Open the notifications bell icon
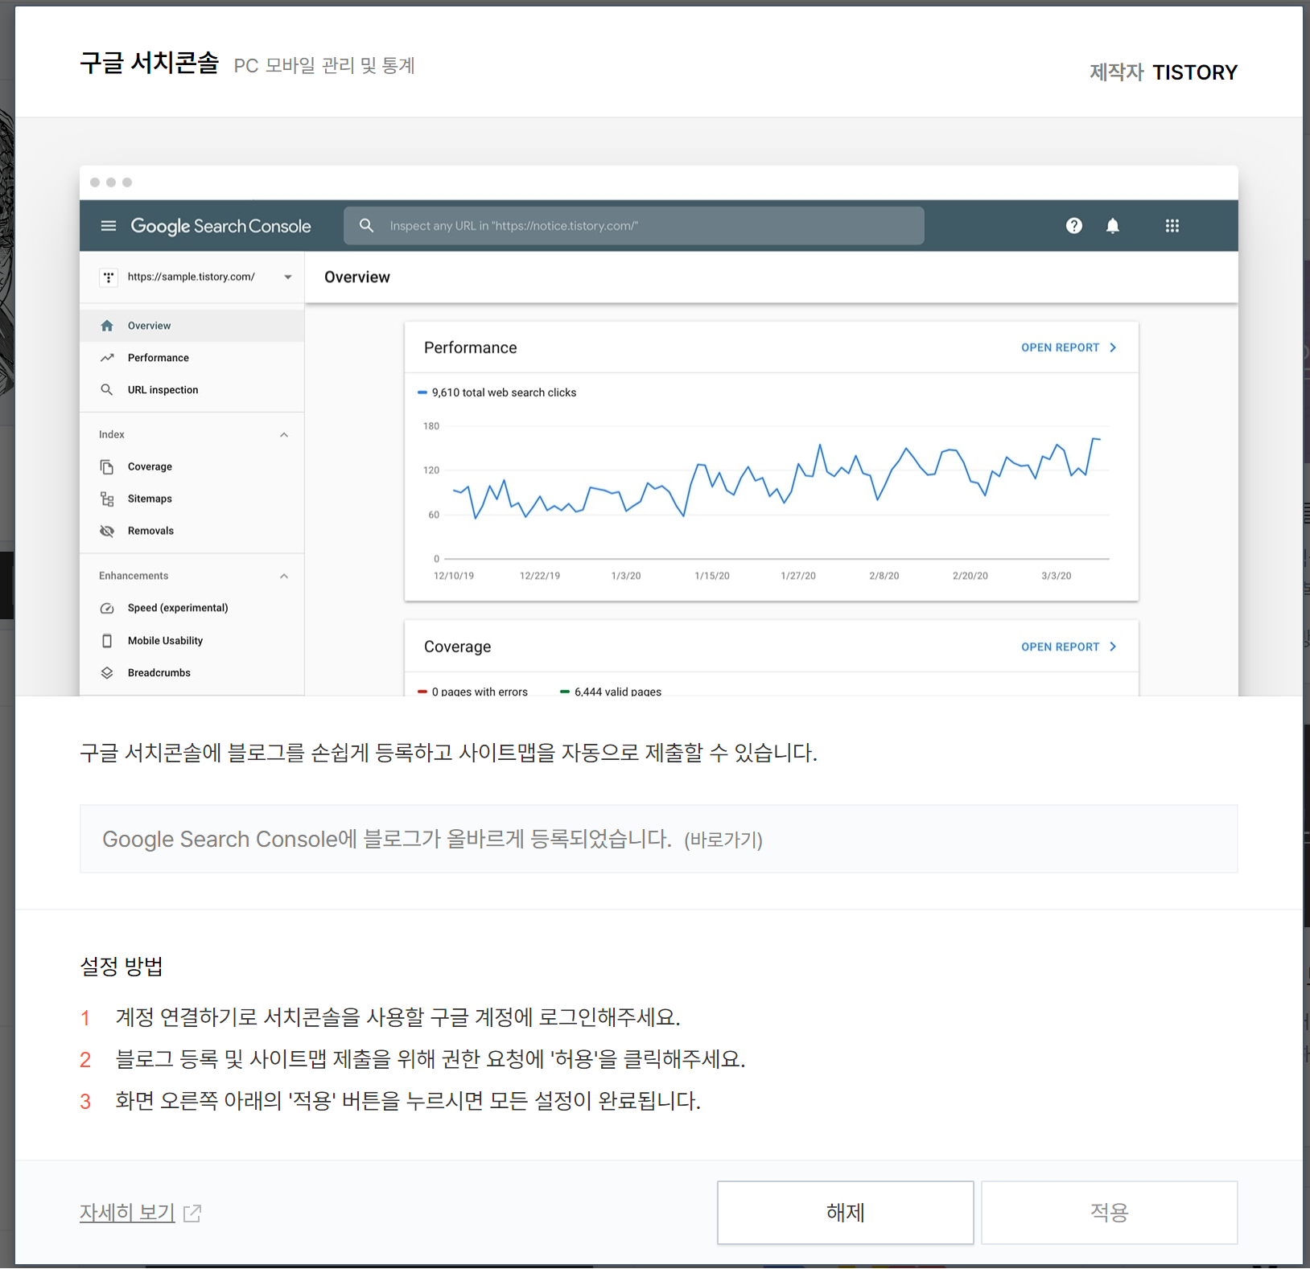This screenshot has height=1269, width=1310. [x=1113, y=226]
